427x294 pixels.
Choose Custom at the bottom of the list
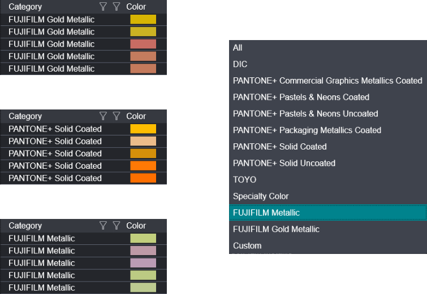tap(247, 245)
